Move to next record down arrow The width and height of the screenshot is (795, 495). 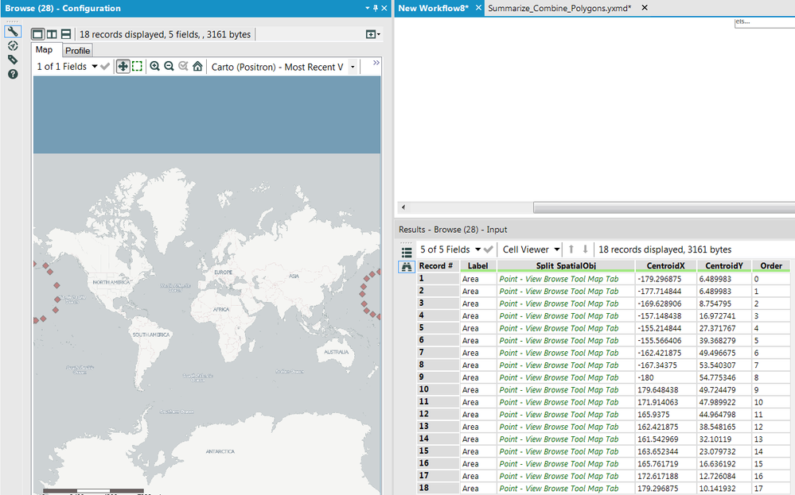pyautogui.click(x=585, y=249)
